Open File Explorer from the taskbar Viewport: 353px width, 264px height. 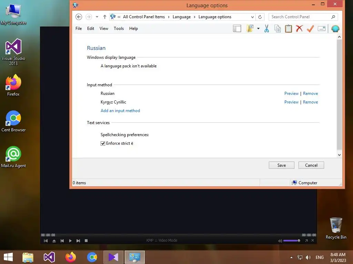[x=28, y=257]
